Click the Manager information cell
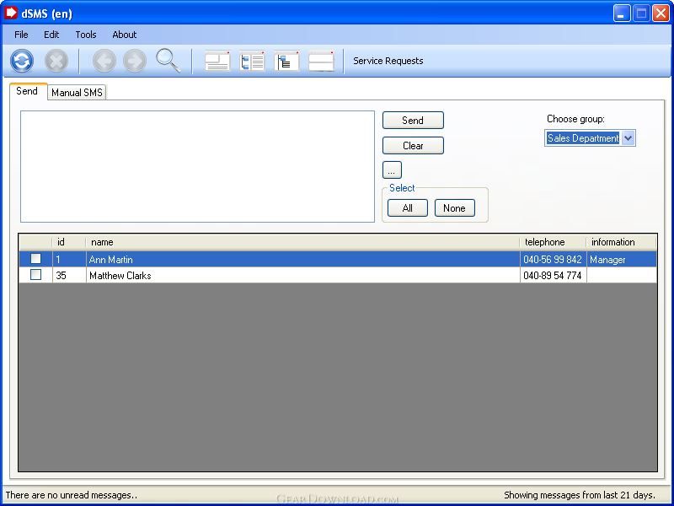 pyautogui.click(x=622, y=260)
